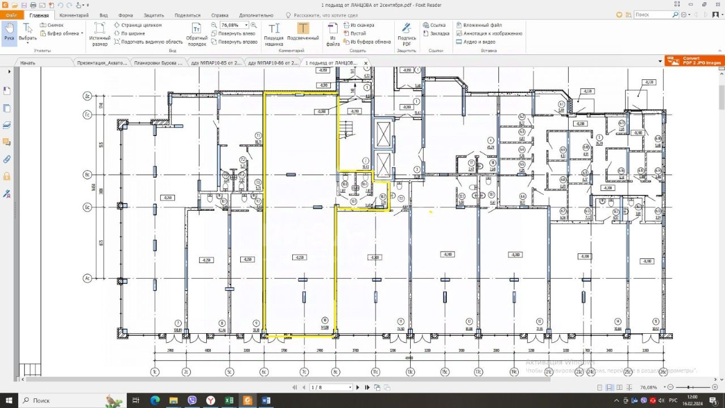
Task: Switch to дду №ПАР10-86 document tab
Action: [x=272, y=63]
